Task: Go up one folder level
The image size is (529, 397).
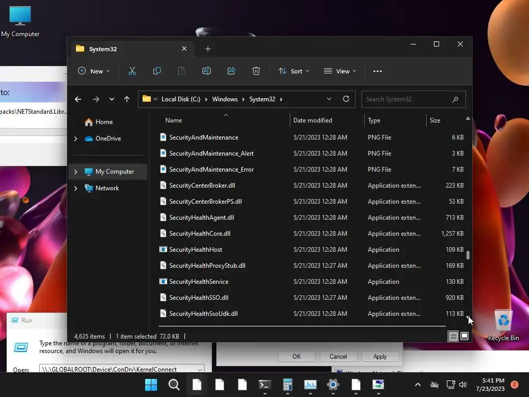Action: tap(127, 99)
